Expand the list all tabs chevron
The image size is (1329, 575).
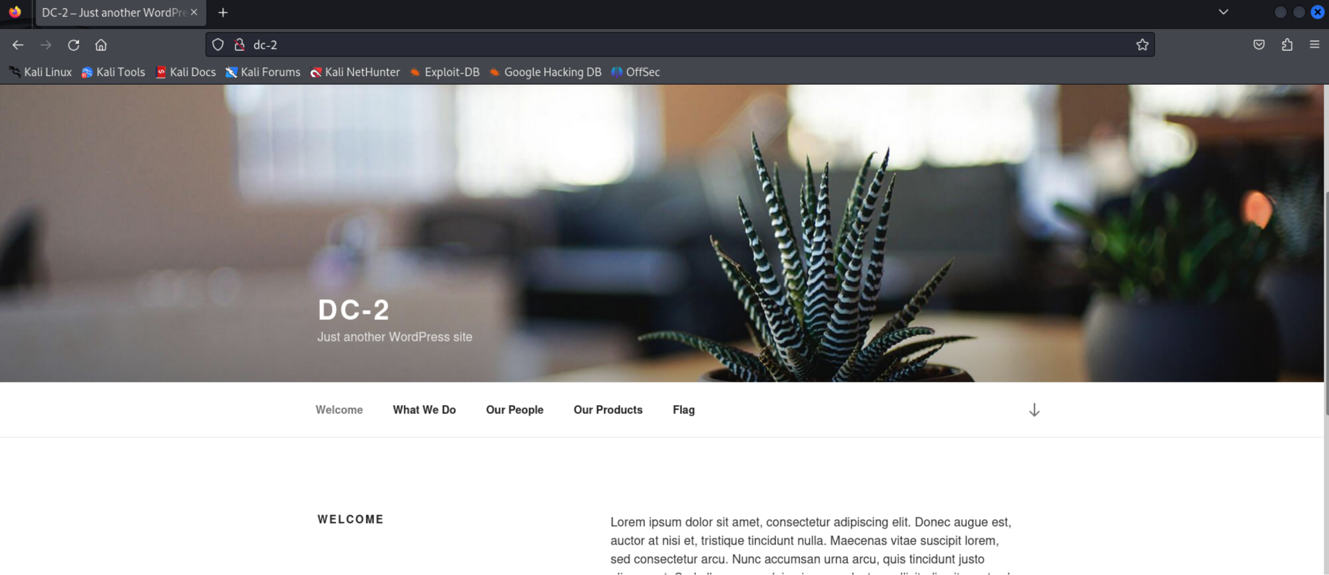[x=1222, y=12]
